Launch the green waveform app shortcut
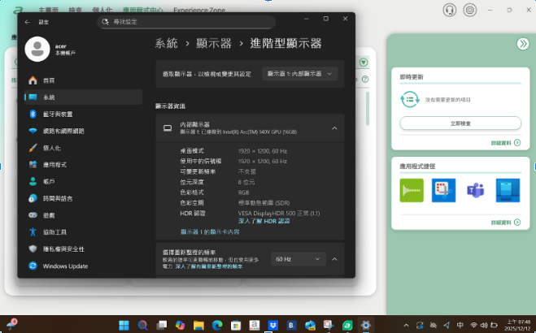Viewport: 536px width, 333px height. point(412,191)
